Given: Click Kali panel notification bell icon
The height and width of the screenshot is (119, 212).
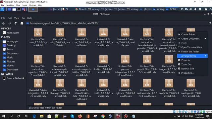Looking at the screenshot, I should click(x=195, y=9).
